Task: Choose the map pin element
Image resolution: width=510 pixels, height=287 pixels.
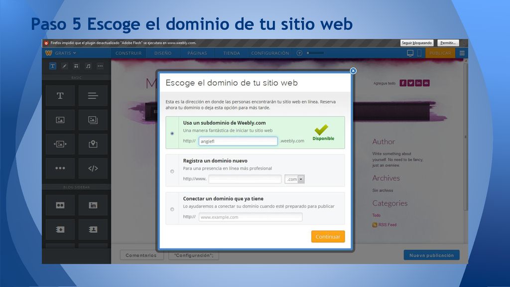Action: [93, 144]
